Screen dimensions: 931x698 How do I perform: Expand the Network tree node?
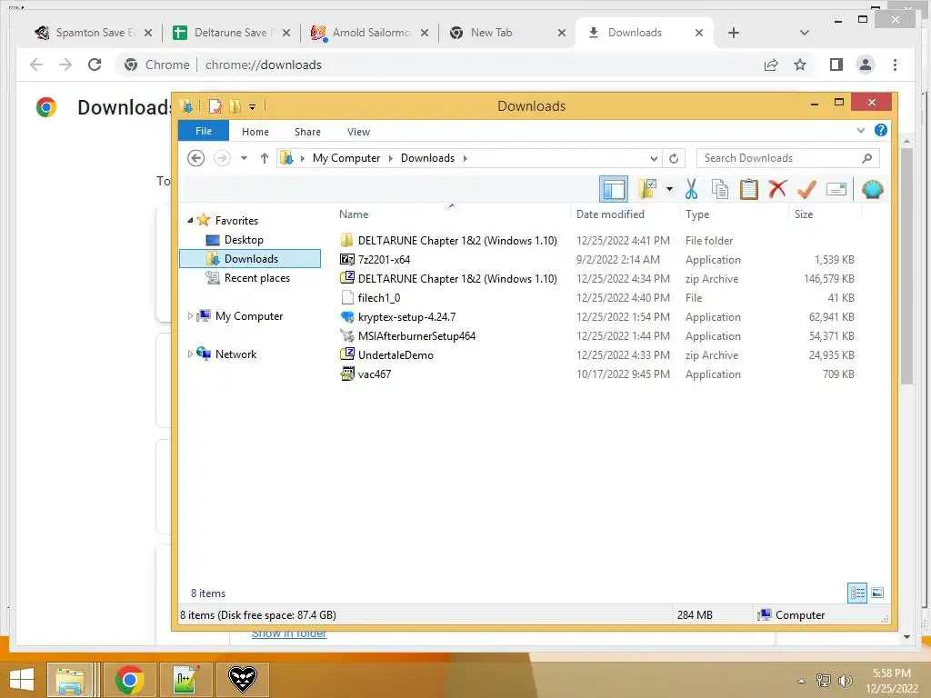click(x=190, y=354)
